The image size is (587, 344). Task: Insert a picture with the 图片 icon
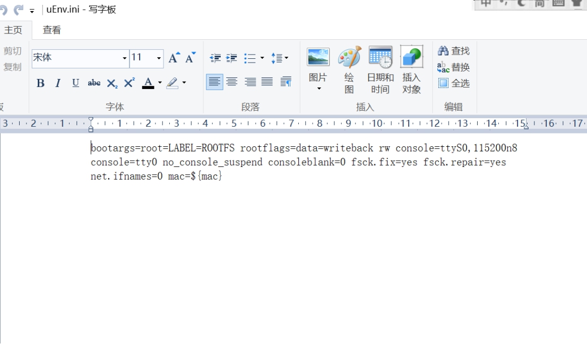(x=318, y=57)
